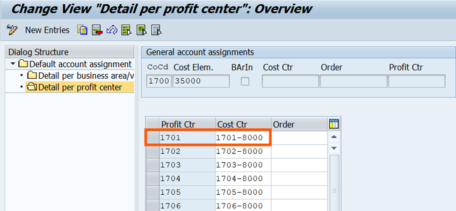This screenshot has height=211, width=456.
Task: Click the New Entries button
Action: 47,30
